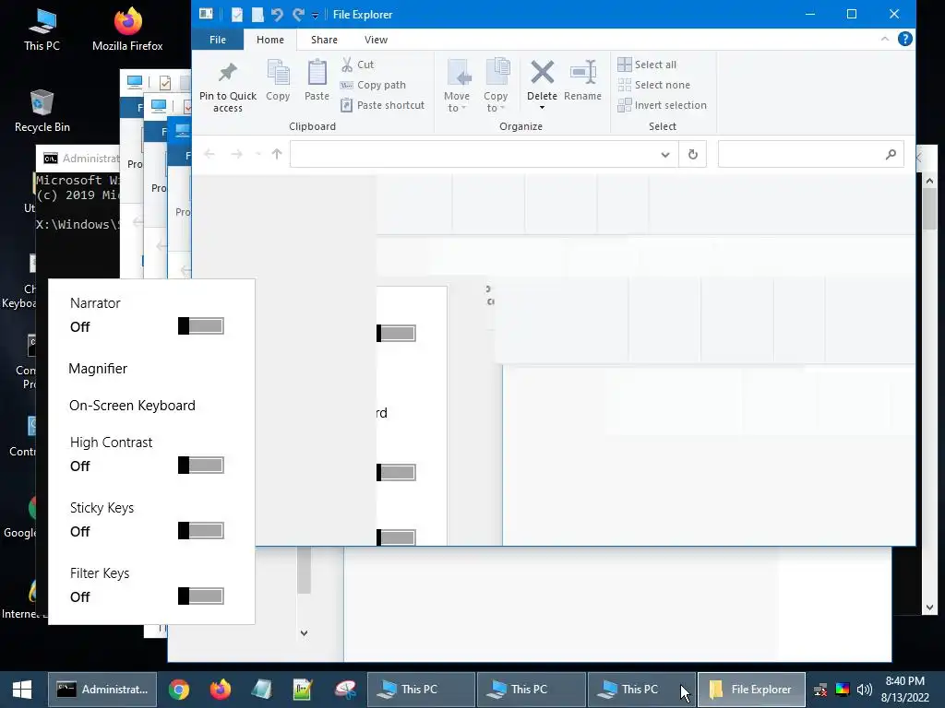Click Properties icon in title bar toolbar
Image resolution: width=945 pixels, height=708 pixels.
(x=237, y=15)
